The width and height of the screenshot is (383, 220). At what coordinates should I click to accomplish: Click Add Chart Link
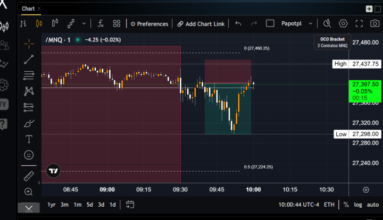coord(201,24)
